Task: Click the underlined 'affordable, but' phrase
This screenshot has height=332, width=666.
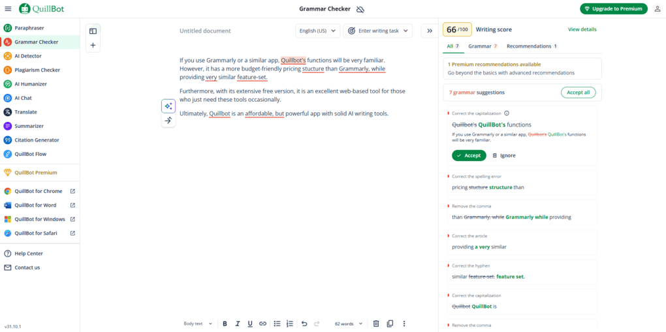Action: [x=264, y=113]
